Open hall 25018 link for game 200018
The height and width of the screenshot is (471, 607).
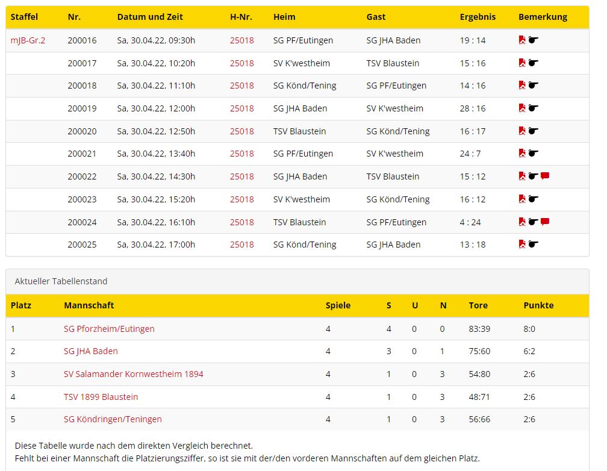tap(242, 86)
